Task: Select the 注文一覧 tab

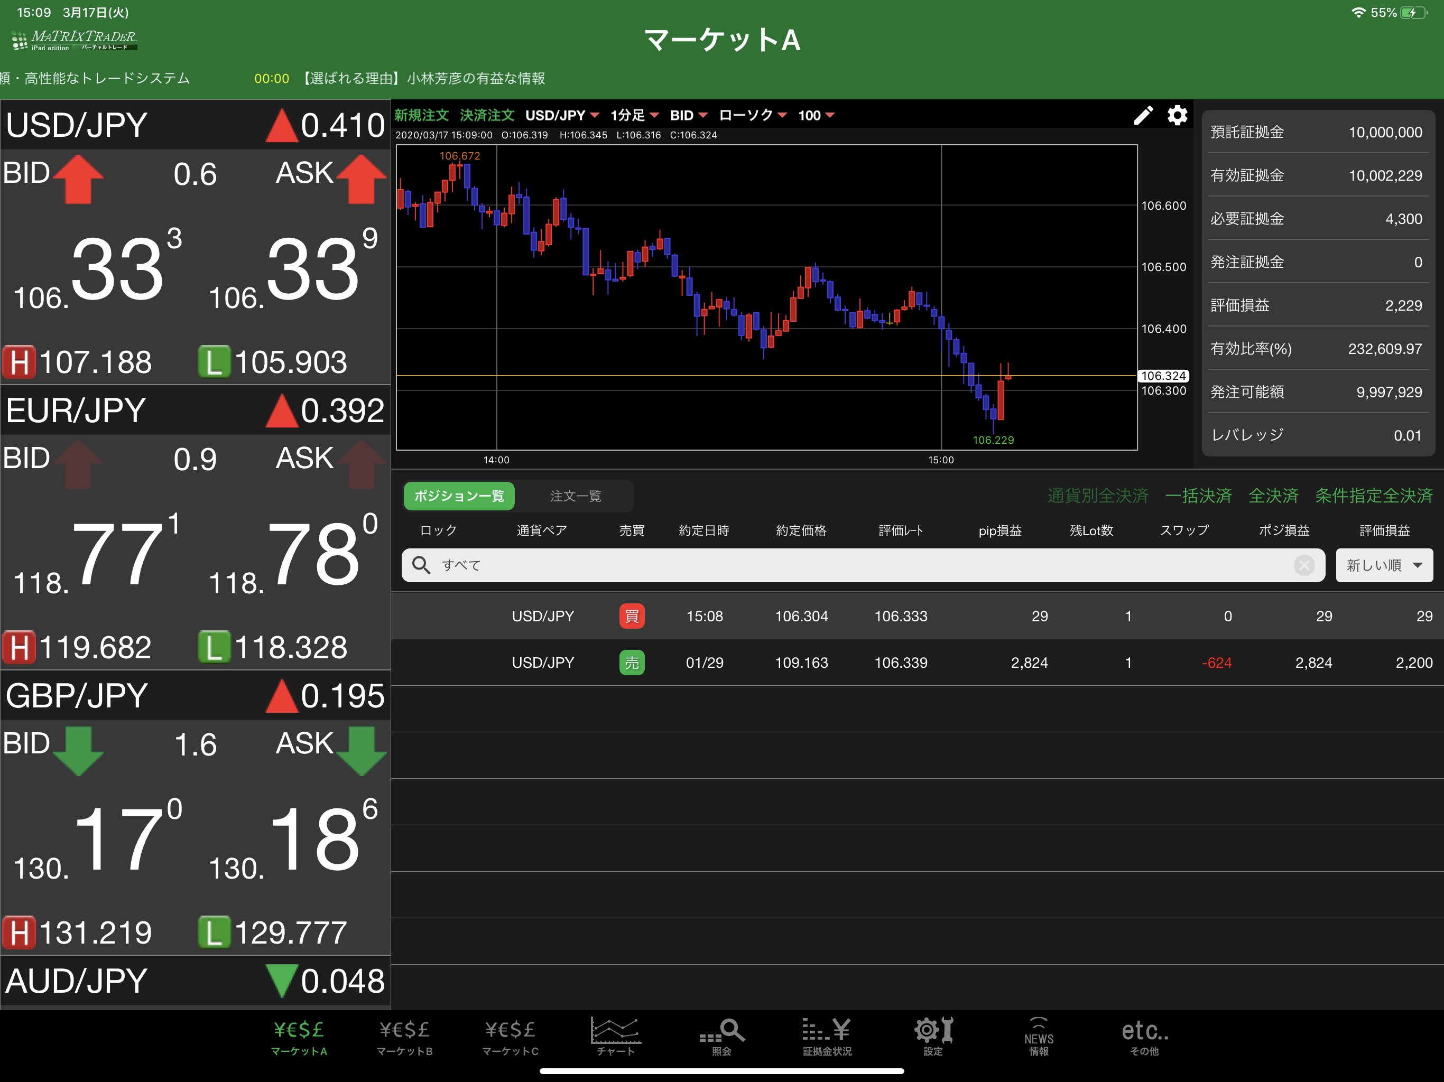Action: tap(575, 496)
